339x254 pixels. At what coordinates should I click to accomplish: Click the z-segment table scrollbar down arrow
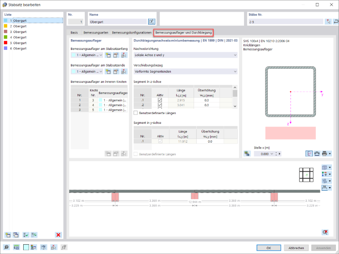235,106
